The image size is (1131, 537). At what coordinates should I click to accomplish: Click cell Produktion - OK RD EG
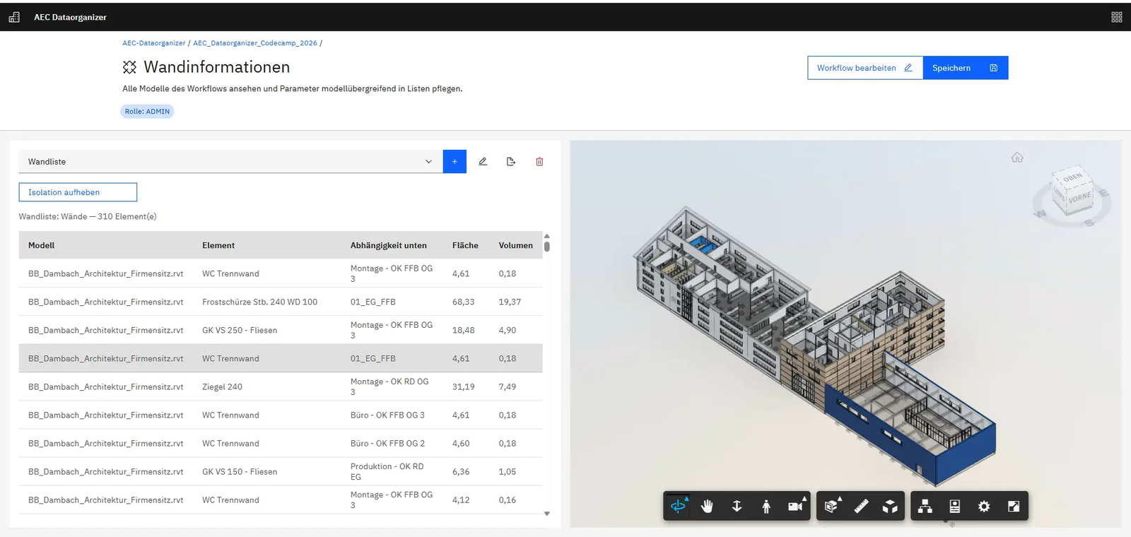pos(387,471)
